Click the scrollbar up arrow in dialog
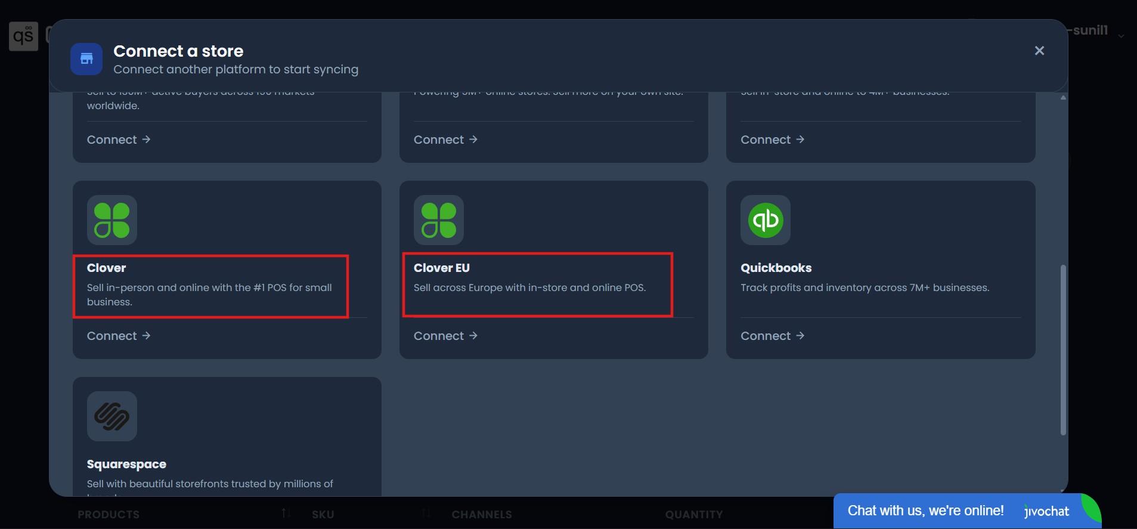 point(1064,98)
